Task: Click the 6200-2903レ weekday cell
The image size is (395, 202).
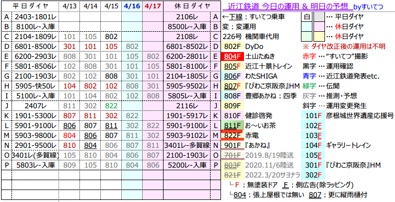Action: (36, 56)
